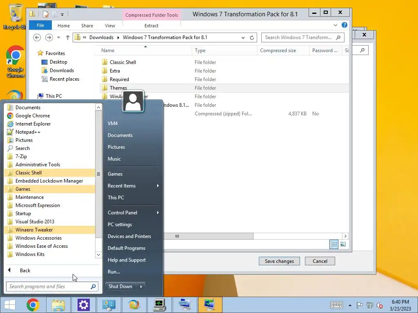Click the Explorer Help question mark icon
This screenshot has width=418, height=313.
345,25
